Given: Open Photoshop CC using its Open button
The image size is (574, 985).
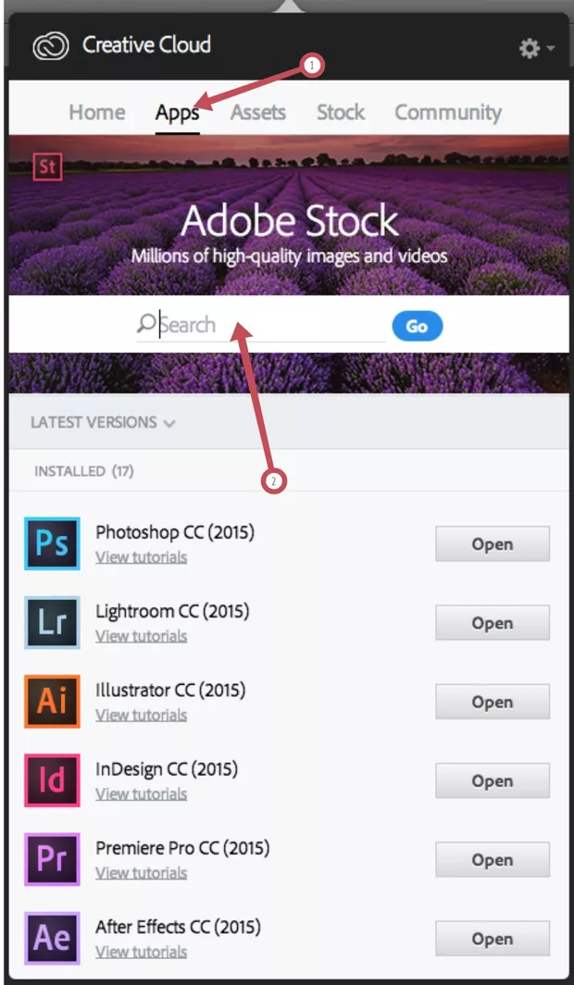Looking at the screenshot, I should (492, 544).
